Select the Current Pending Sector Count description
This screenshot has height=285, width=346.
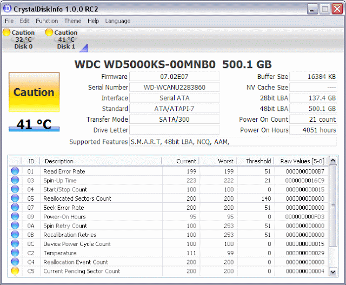pyautogui.click(x=82, y=271)
